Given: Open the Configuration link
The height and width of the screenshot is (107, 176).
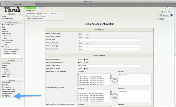Looking at the screenshot, I should 7,94.
